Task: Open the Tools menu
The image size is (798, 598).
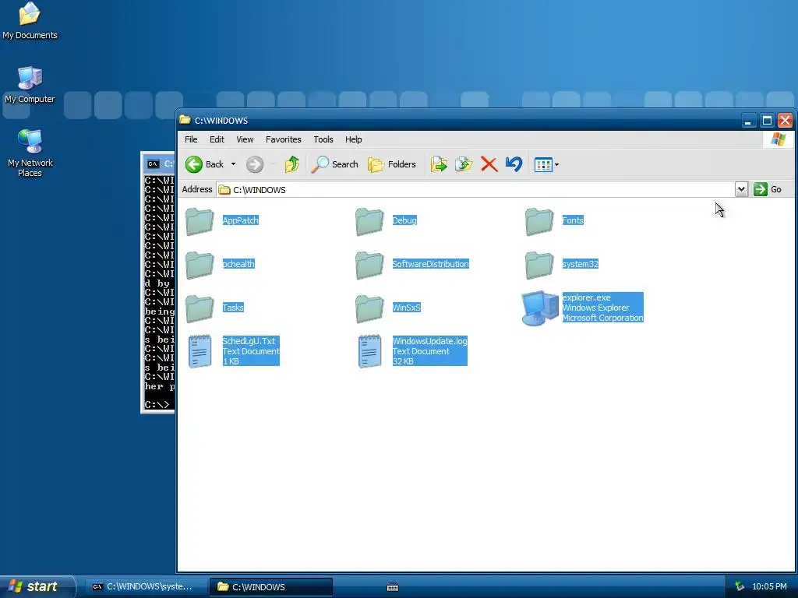Action: pos(323,139)
